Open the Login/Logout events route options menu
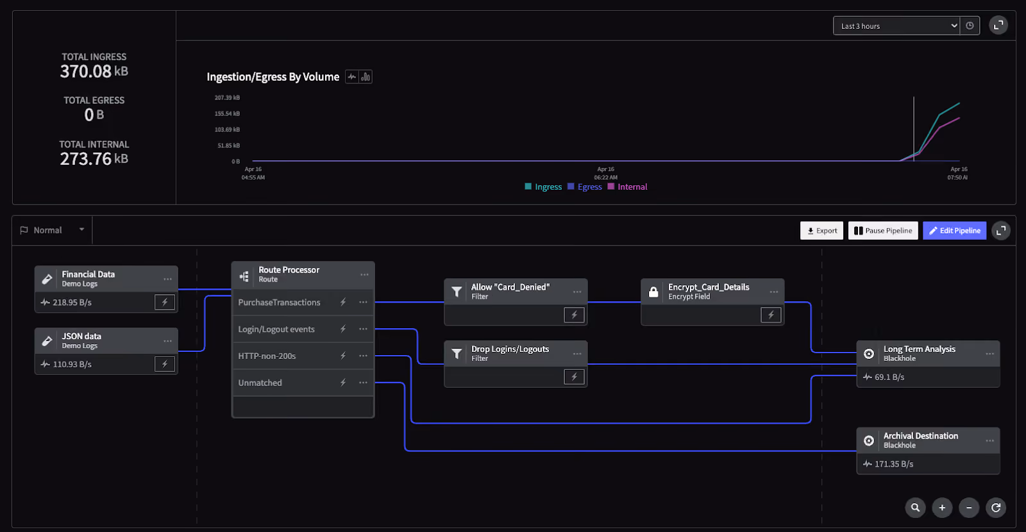1026x532 pixels. click(364, 329)
